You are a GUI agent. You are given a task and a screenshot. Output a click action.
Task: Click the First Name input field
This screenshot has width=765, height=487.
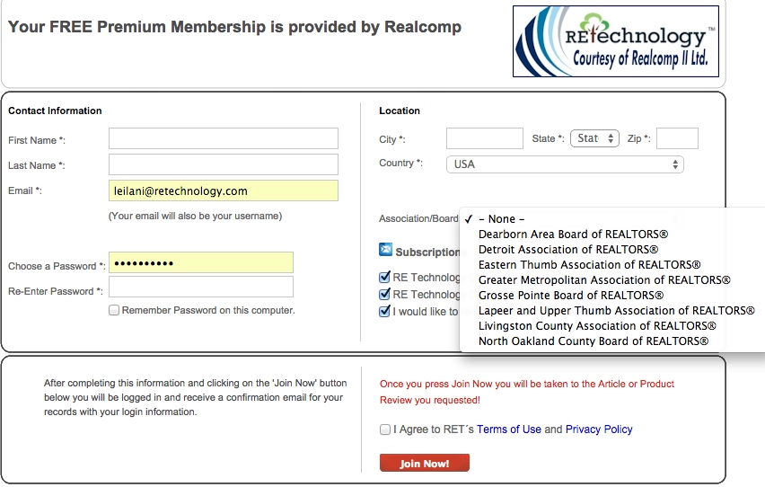click(224, 138)
